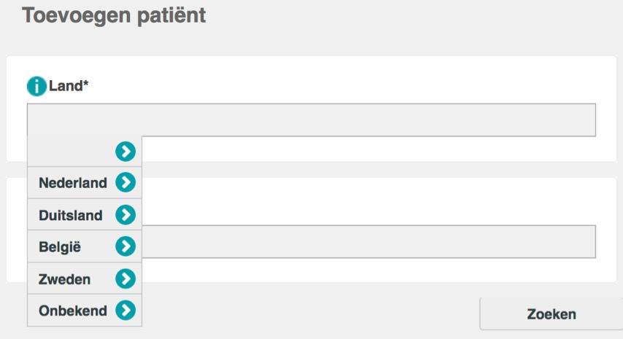Pick the België country option
The image size is (623, 339).
[x=84, y=246]
